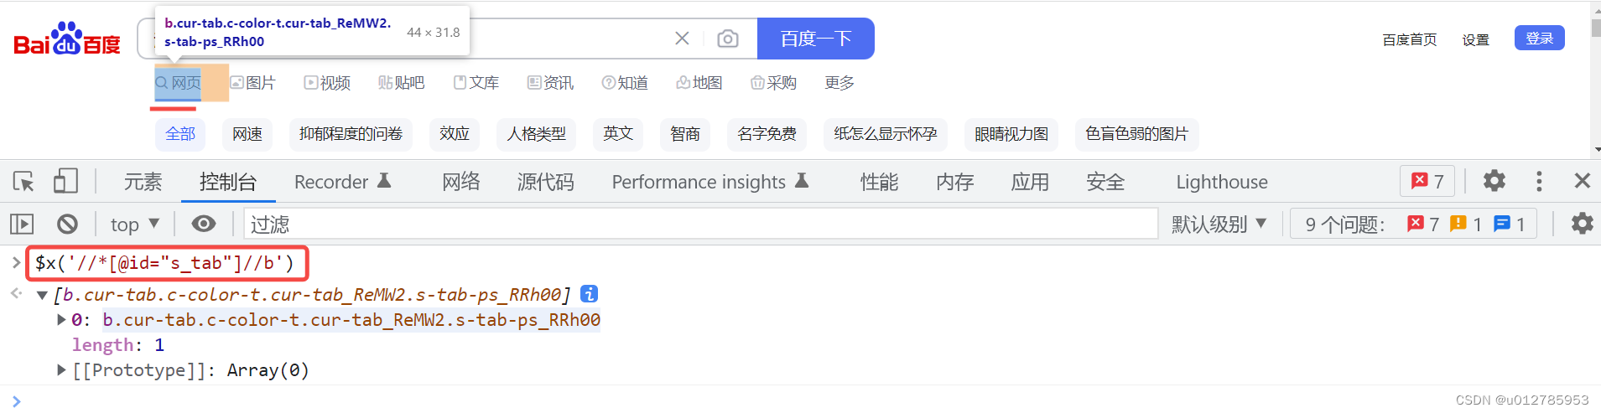Image resolution: width=1601 pixels, height=413 pixels.
Task: Show the console sidebar panel icon
Action: (x=22, y=224)
